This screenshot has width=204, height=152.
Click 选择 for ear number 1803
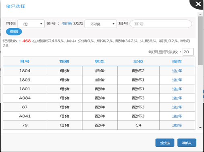click(177, 80)
